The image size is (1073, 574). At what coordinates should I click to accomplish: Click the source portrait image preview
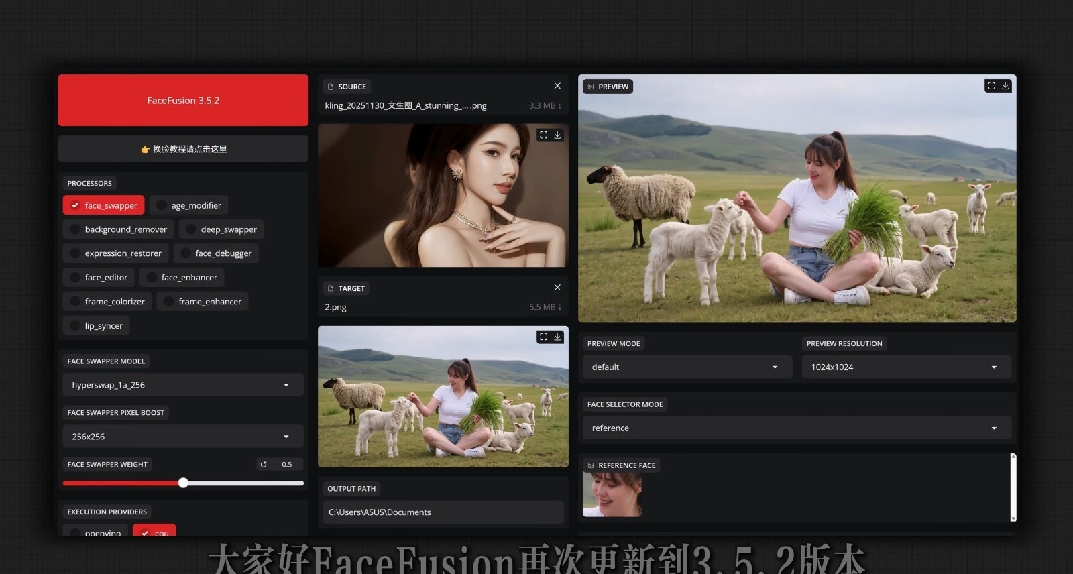(x=443, y=195)
